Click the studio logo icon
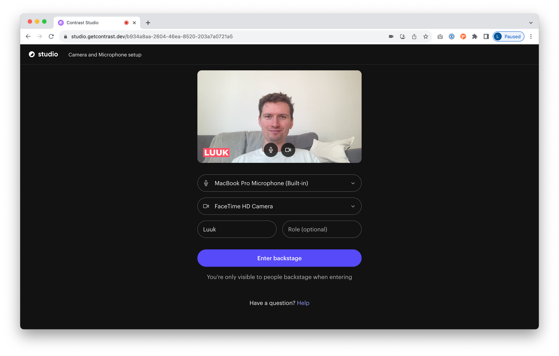 point(32,54)
